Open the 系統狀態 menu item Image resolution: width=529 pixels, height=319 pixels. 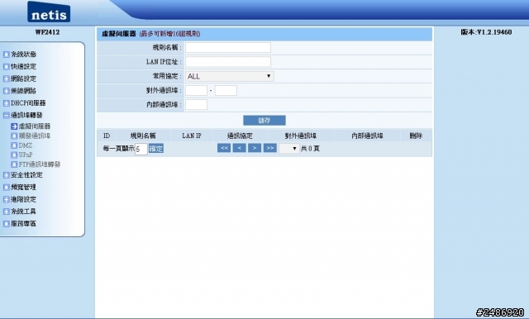point(23,55)
